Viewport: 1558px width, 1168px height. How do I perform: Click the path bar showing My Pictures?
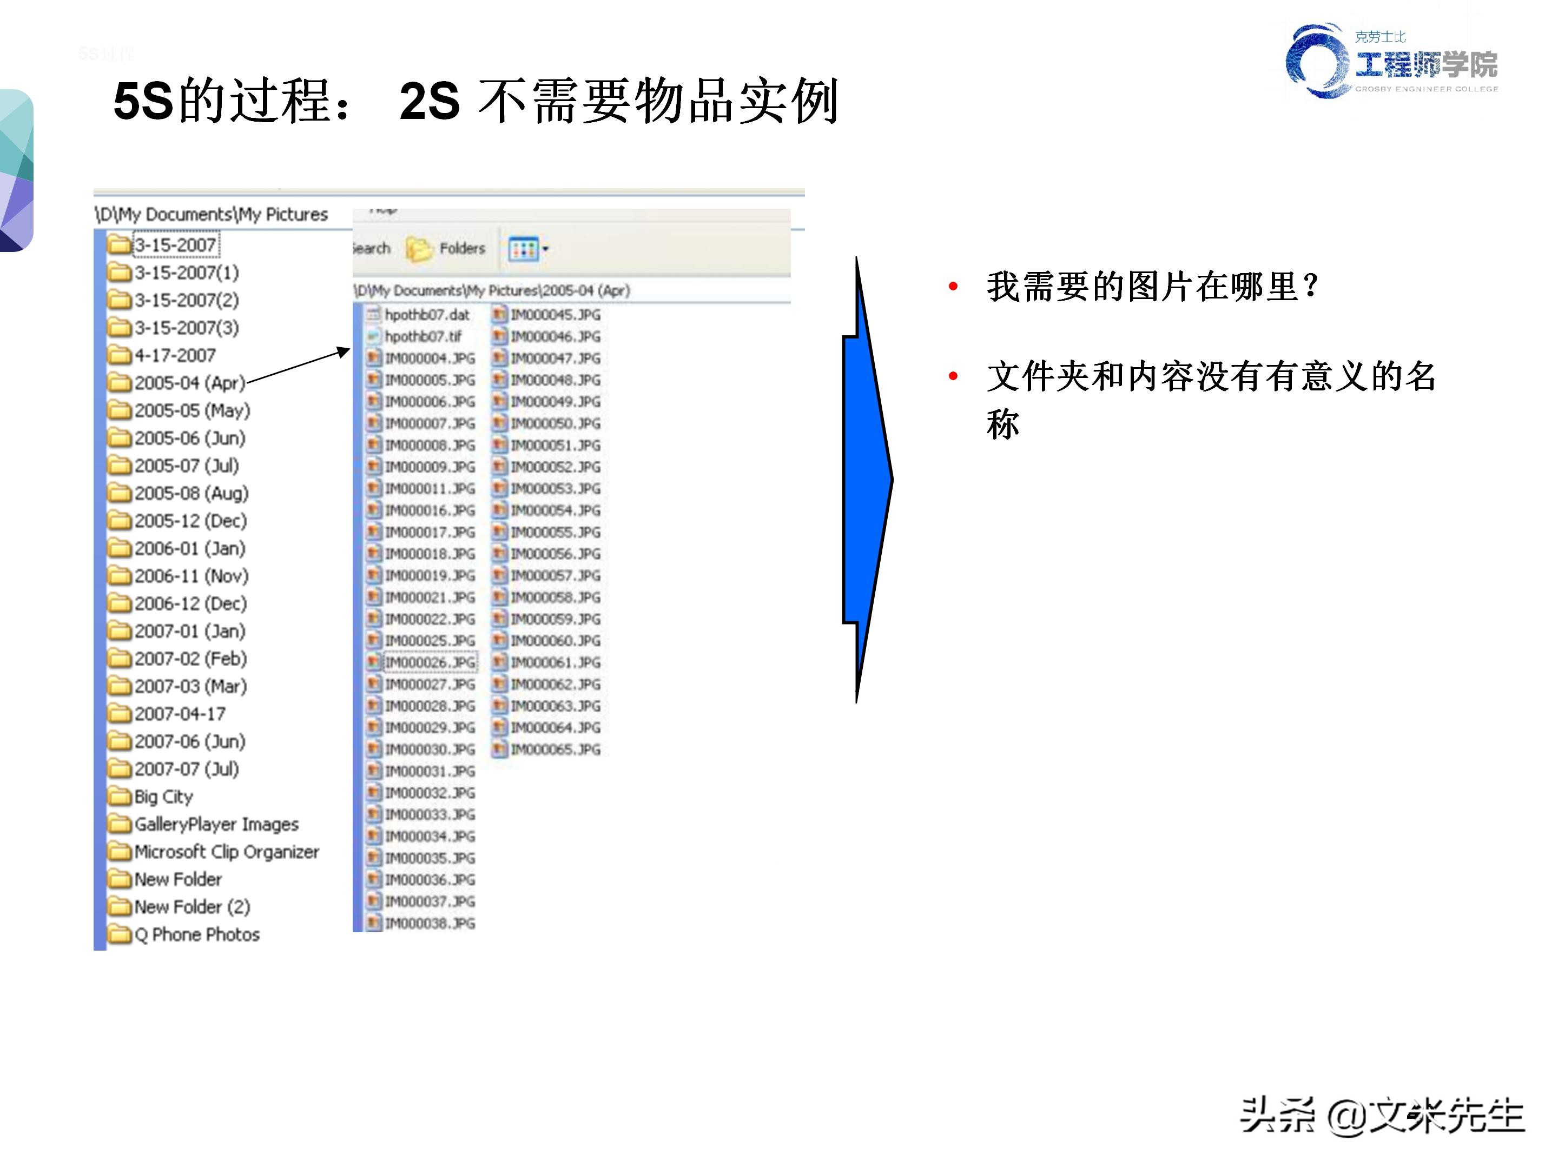[210, 213]
